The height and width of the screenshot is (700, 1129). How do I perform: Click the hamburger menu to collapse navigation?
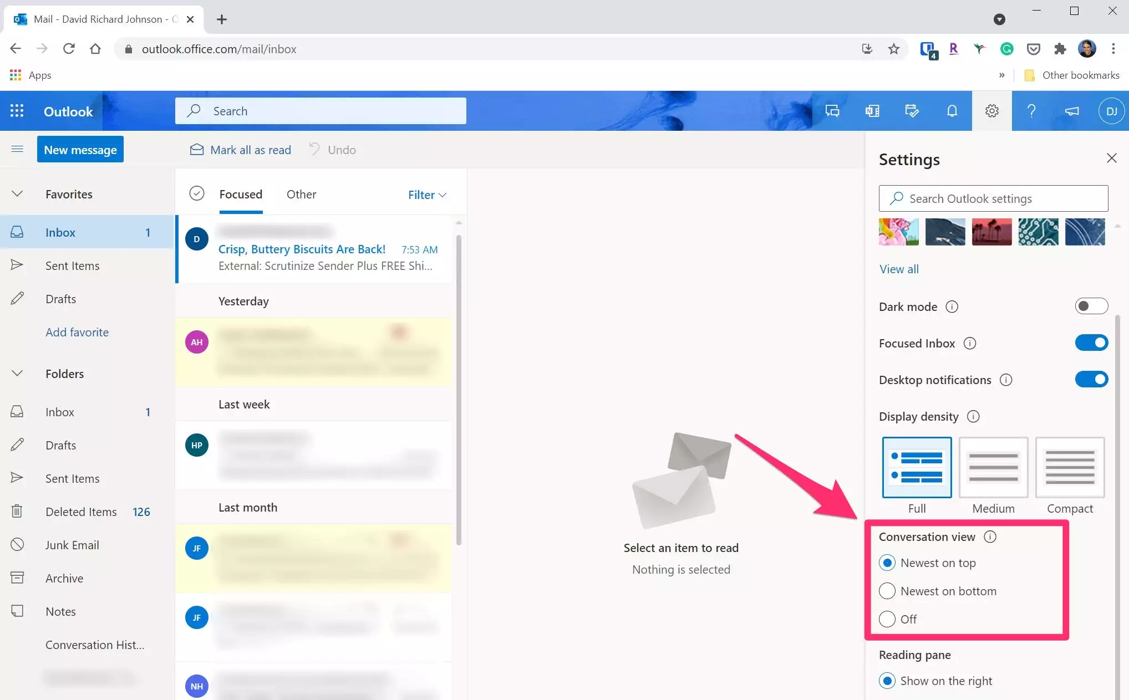17,149
